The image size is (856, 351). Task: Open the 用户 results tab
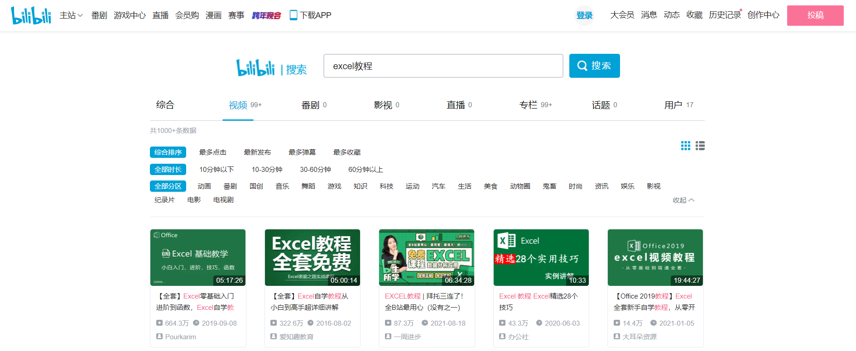(x=678, y=105)
